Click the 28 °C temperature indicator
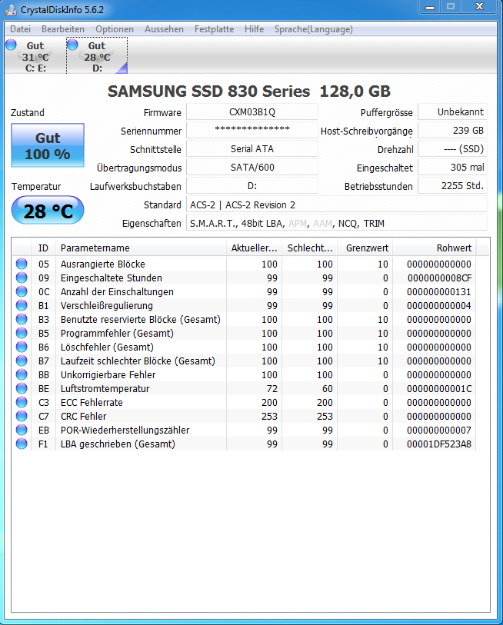503x625 pixels. pyautogui.click(x=48, y=210)
